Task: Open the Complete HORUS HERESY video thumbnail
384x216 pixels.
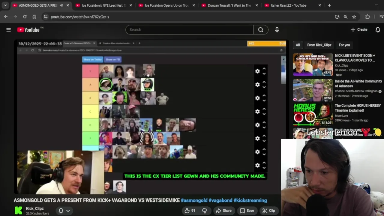Action: [313, 115]
